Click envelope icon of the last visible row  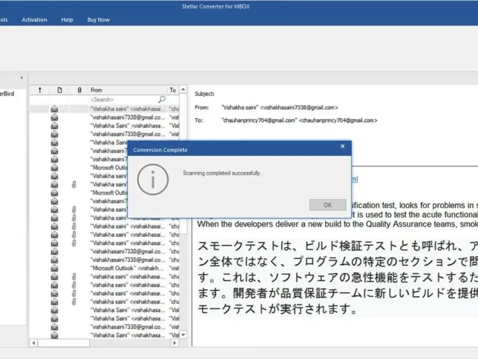tap(54, 335)
